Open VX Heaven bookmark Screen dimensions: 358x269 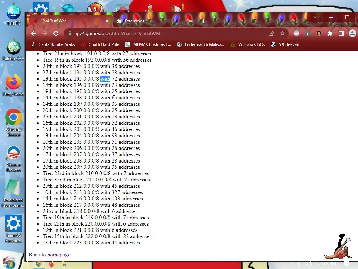[x=285, y=44]
